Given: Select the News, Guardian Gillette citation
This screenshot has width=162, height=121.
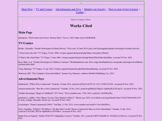Looking at the screenshot, I should click(x=75, y=110).
